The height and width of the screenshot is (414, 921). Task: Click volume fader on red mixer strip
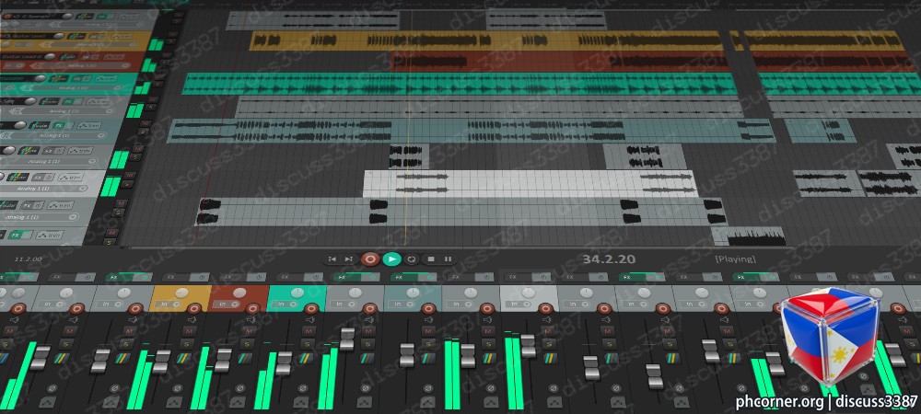pyautogui.click(x=223, y=361)
